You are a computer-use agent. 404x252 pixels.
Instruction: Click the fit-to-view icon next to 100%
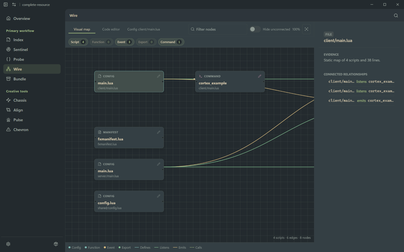coord(306,29)
